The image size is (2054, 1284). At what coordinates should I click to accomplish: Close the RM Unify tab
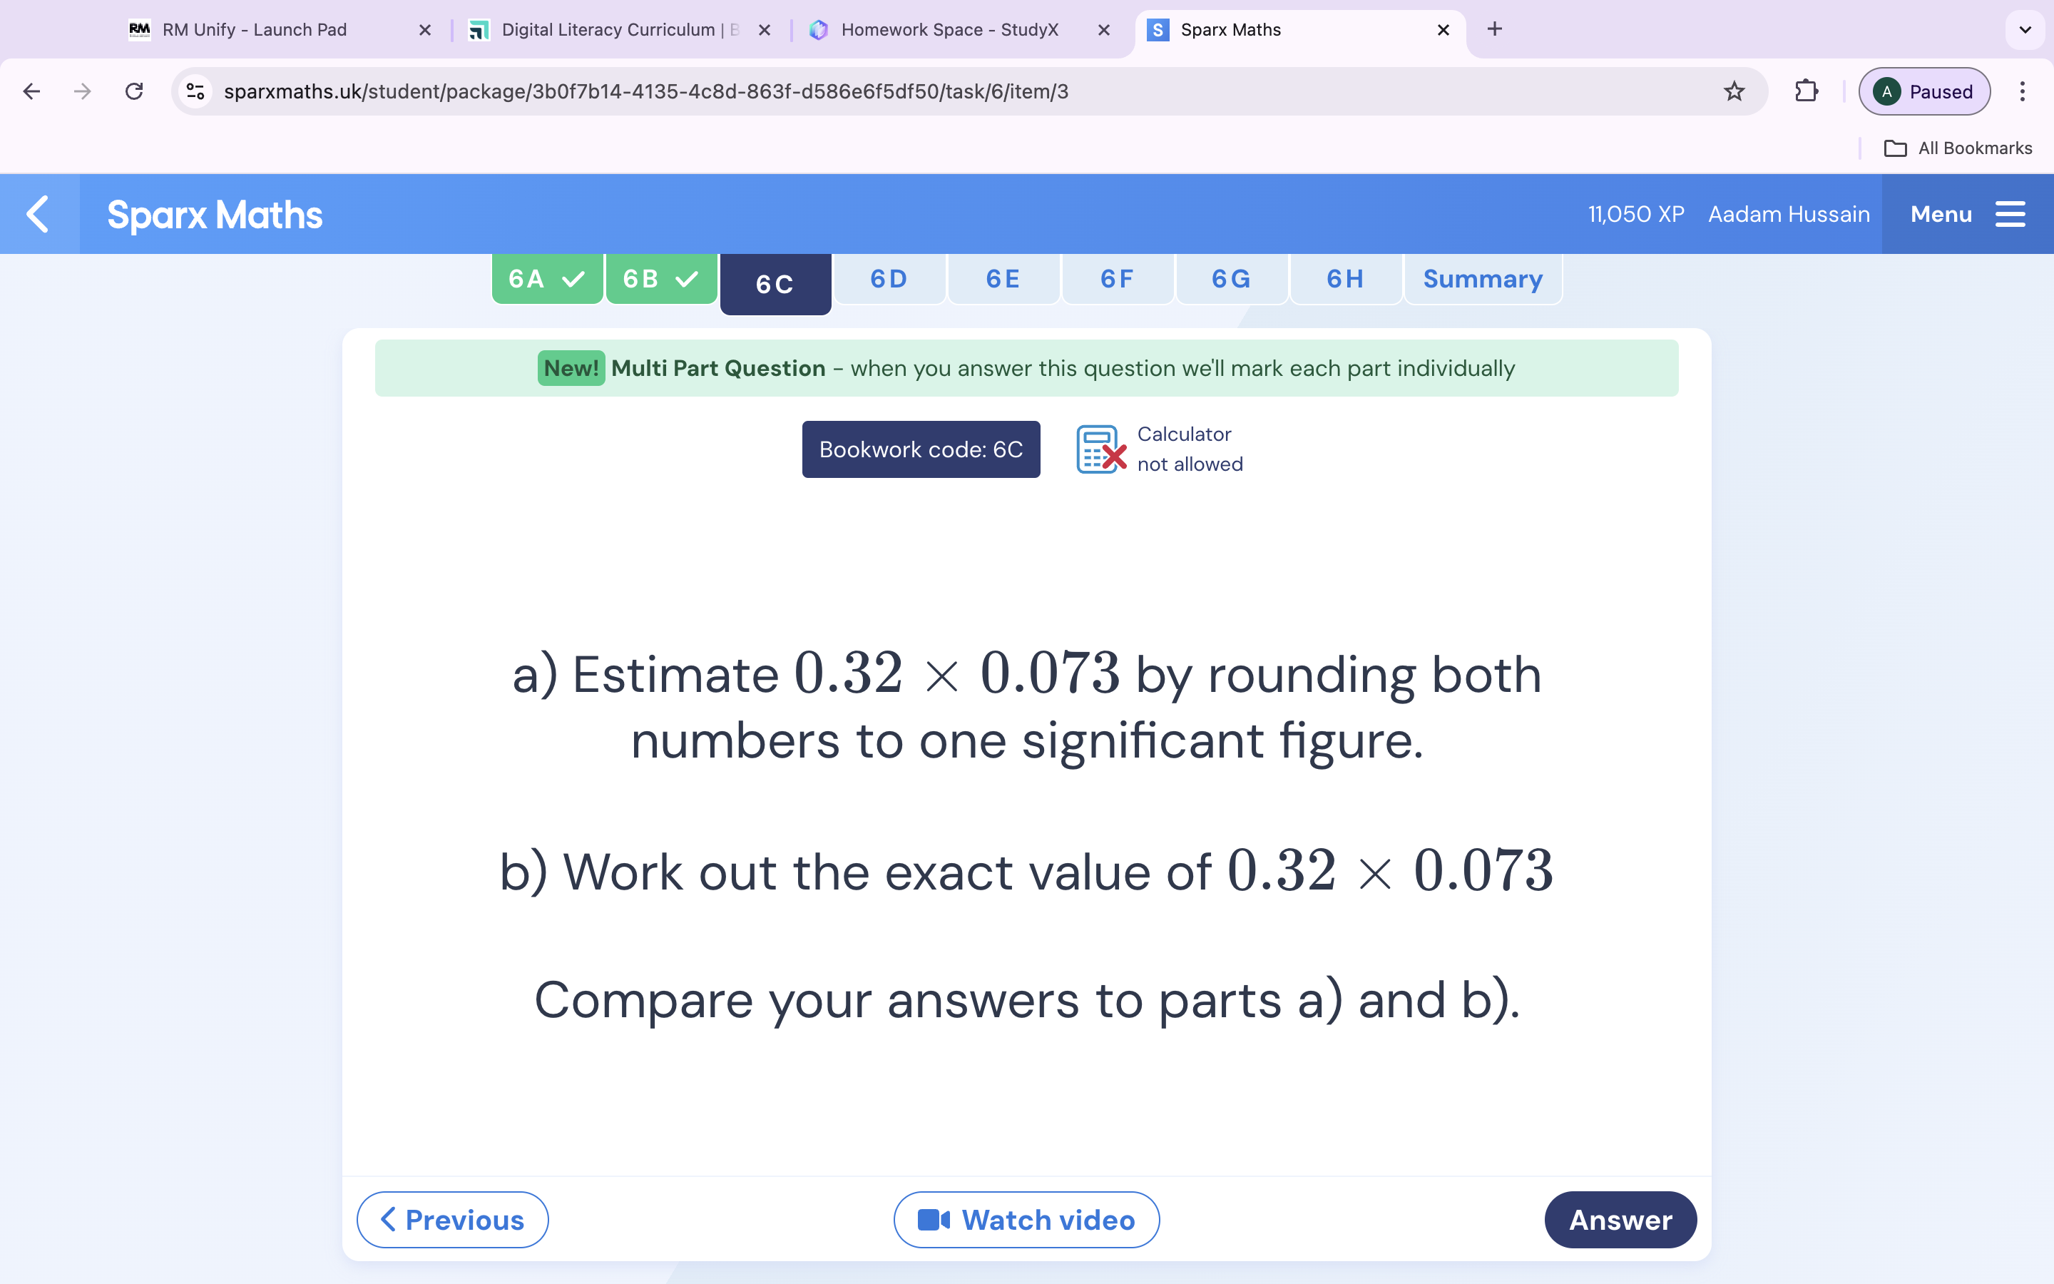[x=425, y=30]
